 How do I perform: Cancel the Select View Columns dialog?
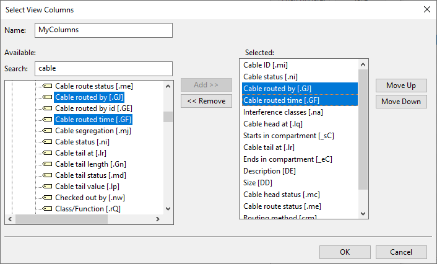point(401,252)
